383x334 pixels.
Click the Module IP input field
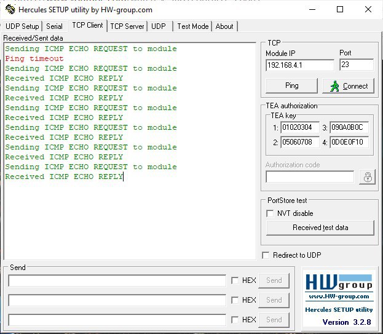pos(299,65)
